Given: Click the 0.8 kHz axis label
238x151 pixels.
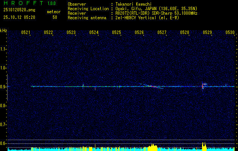Looking at the screenshot, I should [3, 106].
